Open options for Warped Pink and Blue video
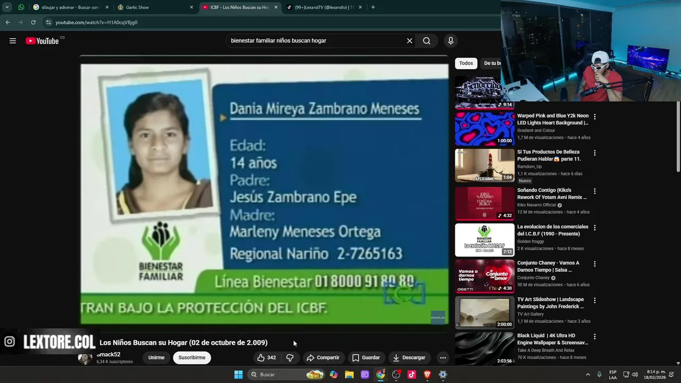681x383 pixels. coord(595,116)
